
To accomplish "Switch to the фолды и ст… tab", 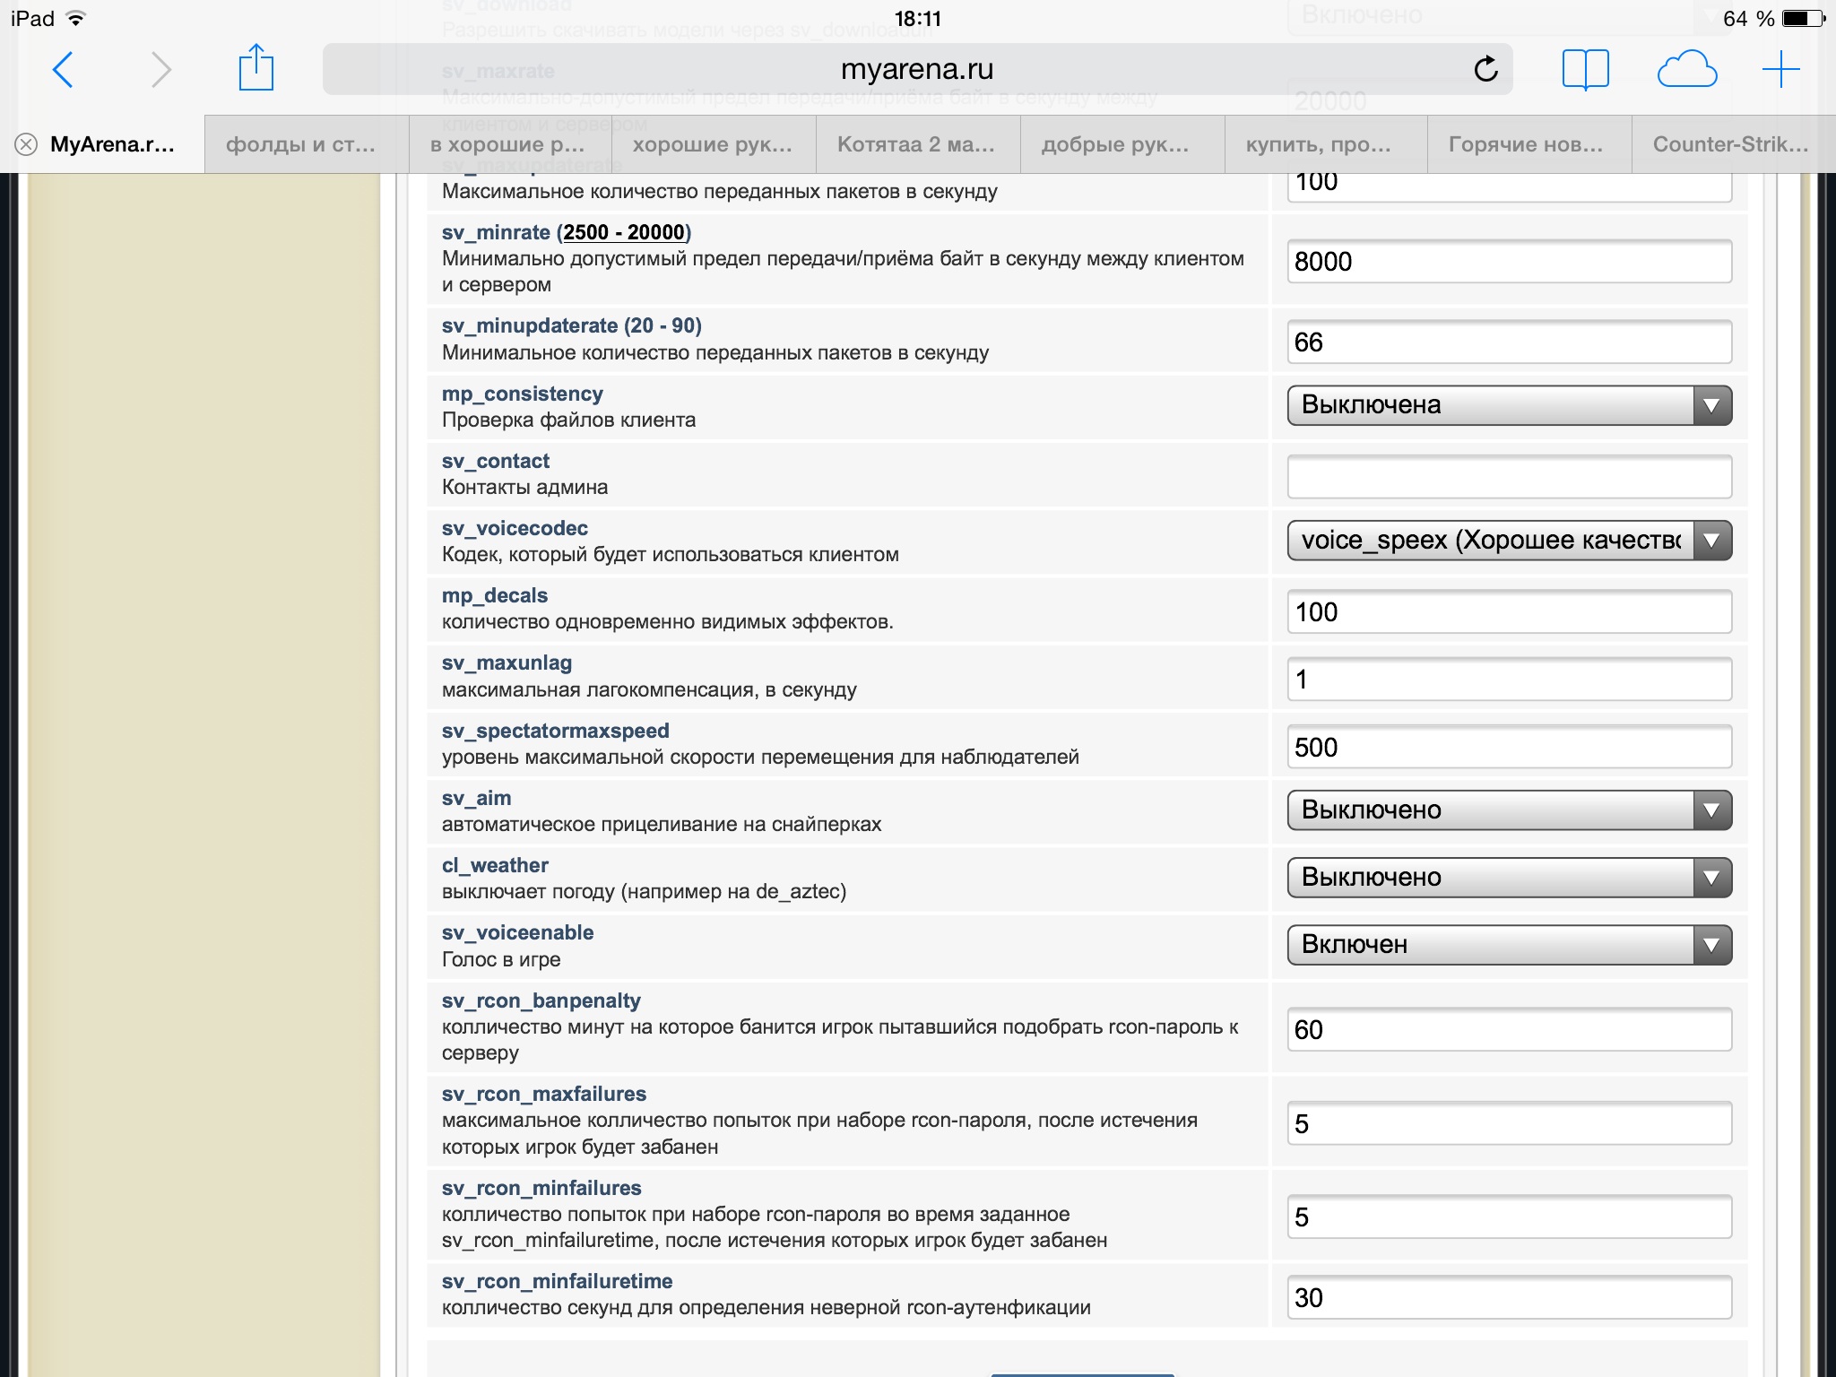I will 307,144.
